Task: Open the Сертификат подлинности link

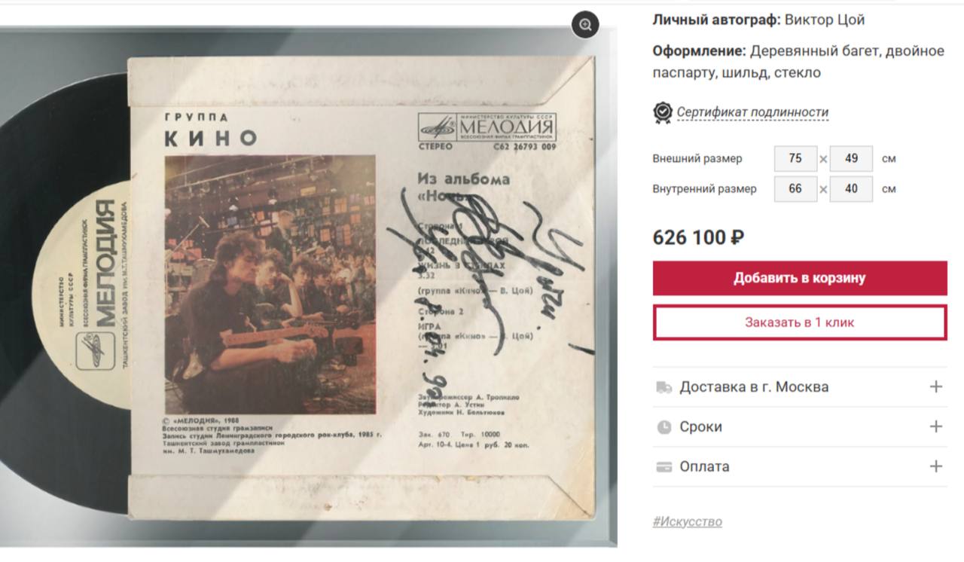Action: tap(752, 112)
